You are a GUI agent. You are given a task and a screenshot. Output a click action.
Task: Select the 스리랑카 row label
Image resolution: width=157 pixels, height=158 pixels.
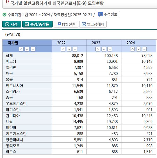pos(13,91)
